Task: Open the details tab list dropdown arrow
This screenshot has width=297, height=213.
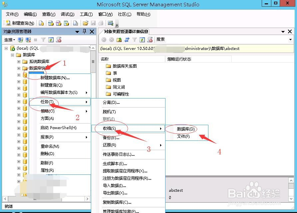Action: click(283, 32)
